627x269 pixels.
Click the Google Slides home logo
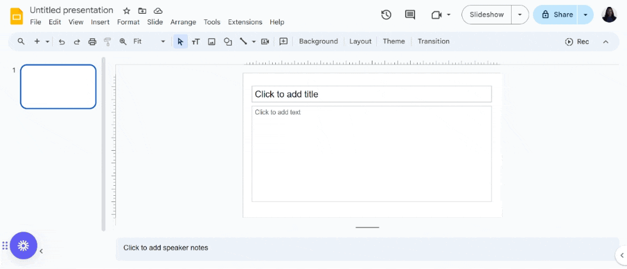point(16,16)
